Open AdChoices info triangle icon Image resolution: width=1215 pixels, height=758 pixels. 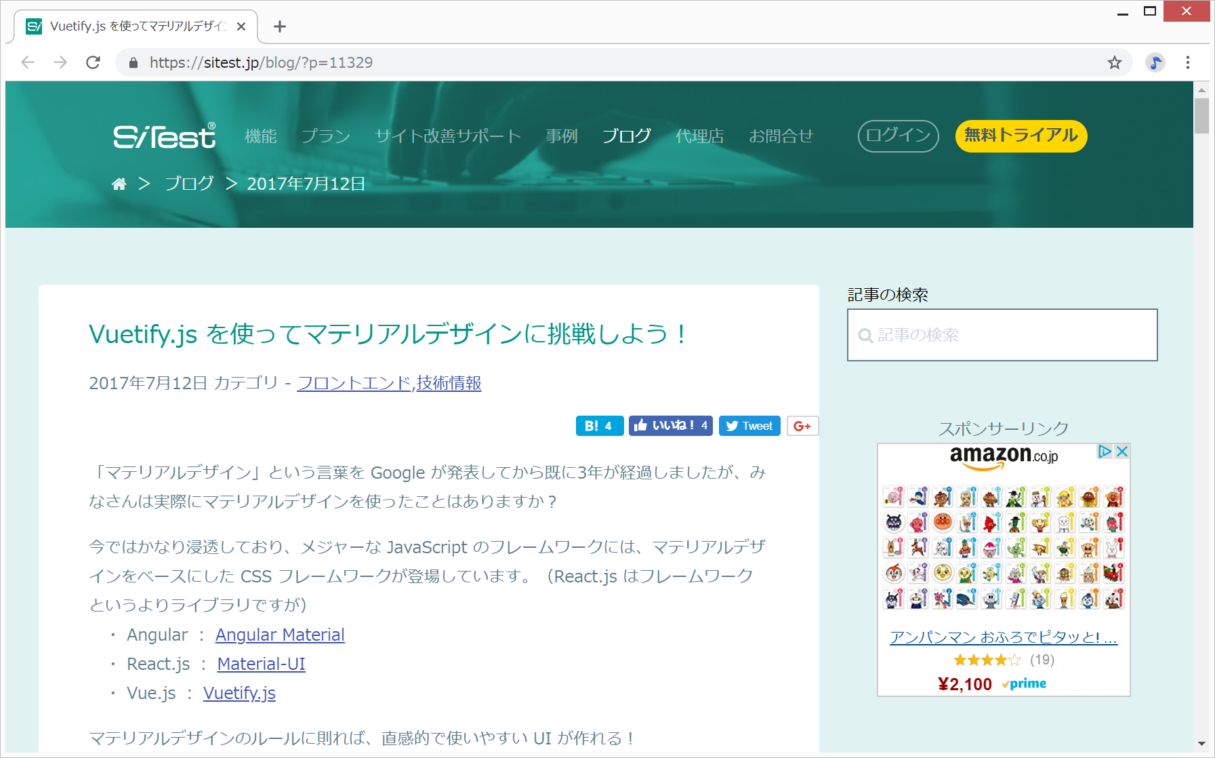[1105, 452]
